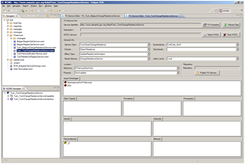
Task: Switch to the WSMO perspective button
Action: (x=224, y=11)
